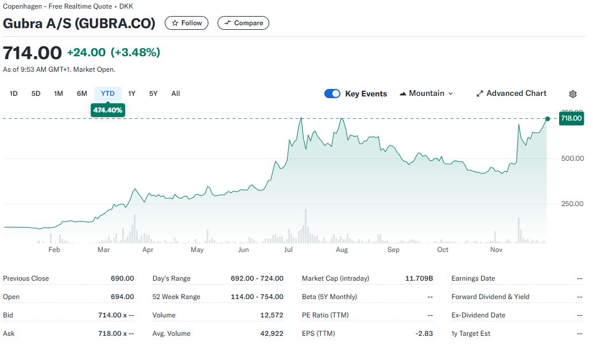Click the 52 Week Range value
Image resolution: width=593 pixels, height=349 pixels.
[x=257, y=297]
